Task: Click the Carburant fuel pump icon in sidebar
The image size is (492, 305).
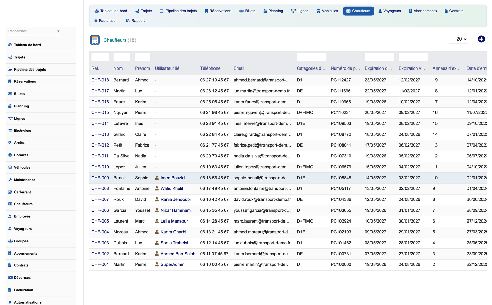Action: [x=10, y=192]
